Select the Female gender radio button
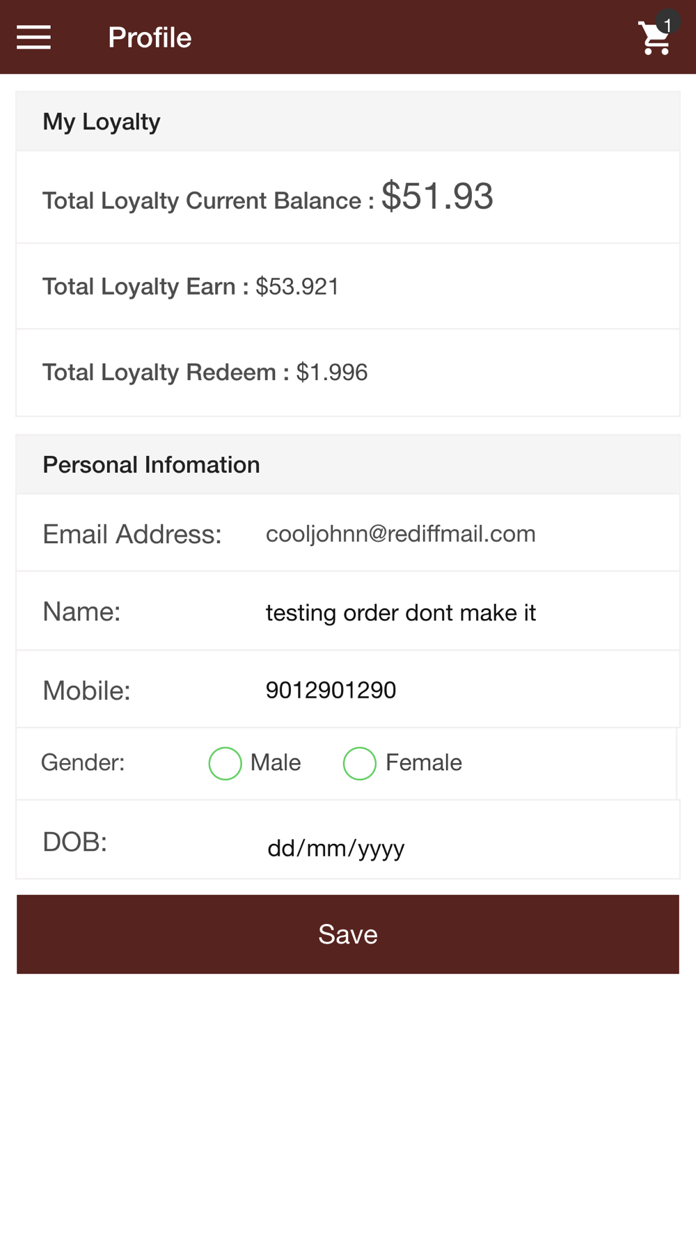 (x=360, y=763)
